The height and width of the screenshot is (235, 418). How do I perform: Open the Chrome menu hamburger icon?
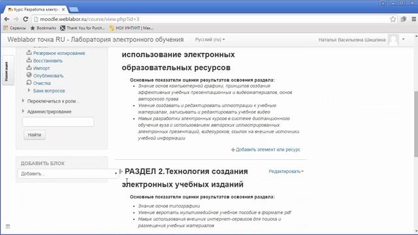point(413,19)
